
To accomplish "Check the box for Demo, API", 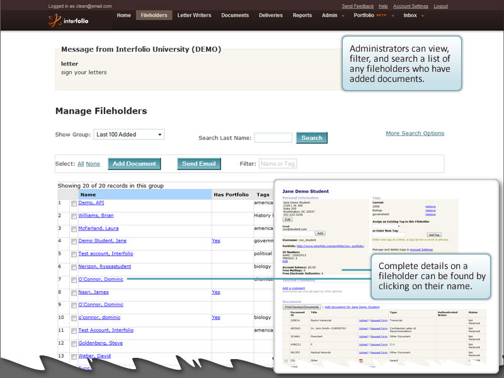I will tap(74, 203).
